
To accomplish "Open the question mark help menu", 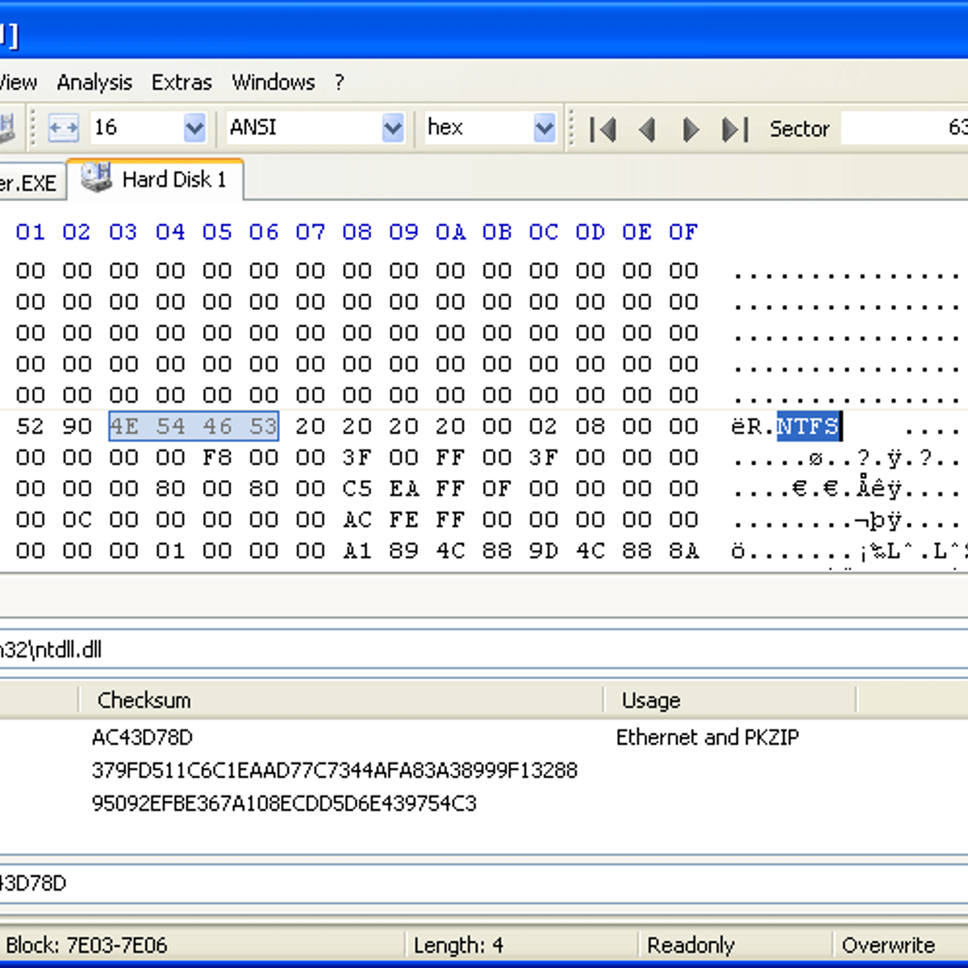I will 340,82.
